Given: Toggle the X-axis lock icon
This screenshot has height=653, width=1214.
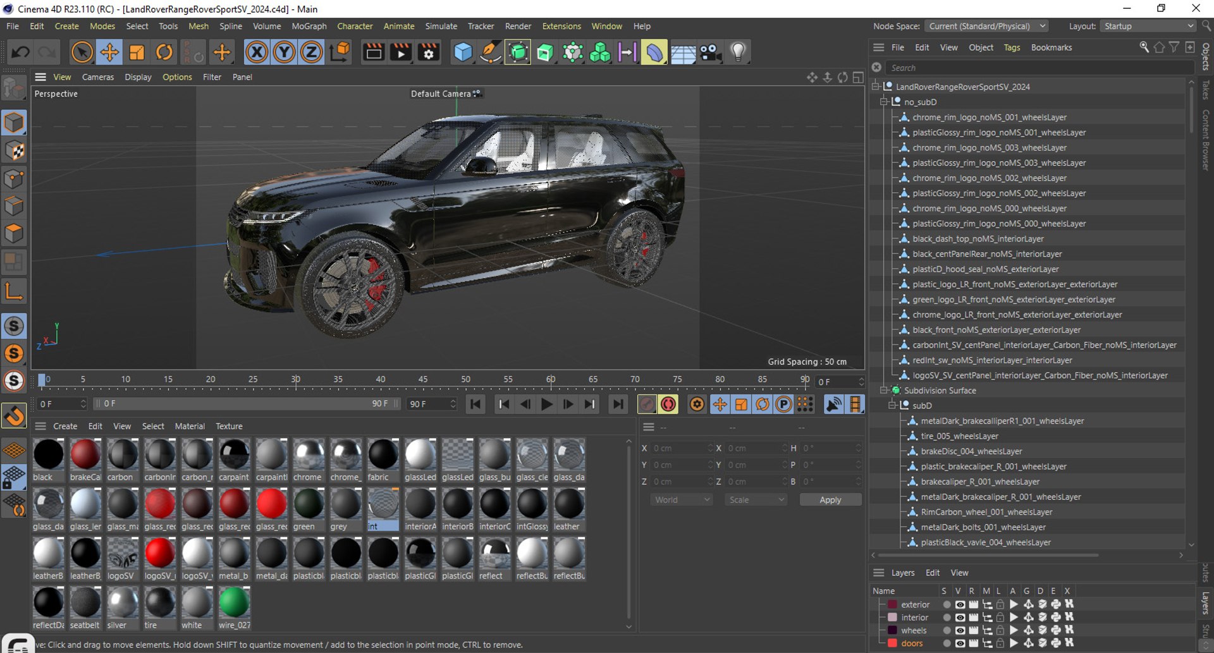Looking at the screenshot, I should (x=257, y=52).
